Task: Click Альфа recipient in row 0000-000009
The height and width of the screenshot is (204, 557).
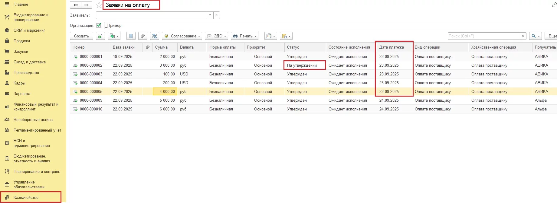Action: tap(541, 100)
